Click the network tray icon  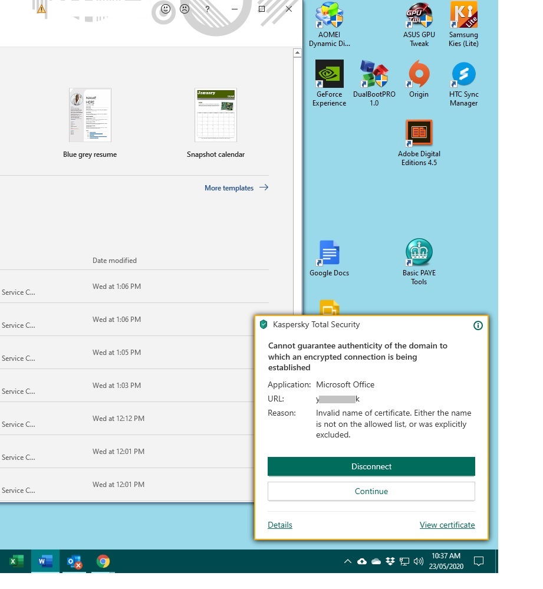404,561
